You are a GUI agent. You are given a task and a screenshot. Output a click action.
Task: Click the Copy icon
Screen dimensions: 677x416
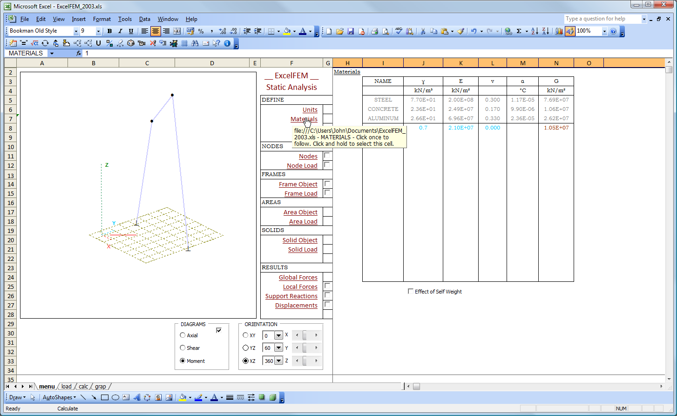pos(433,31)
